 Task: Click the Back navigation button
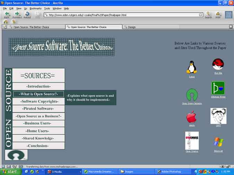tap(7, 15)
